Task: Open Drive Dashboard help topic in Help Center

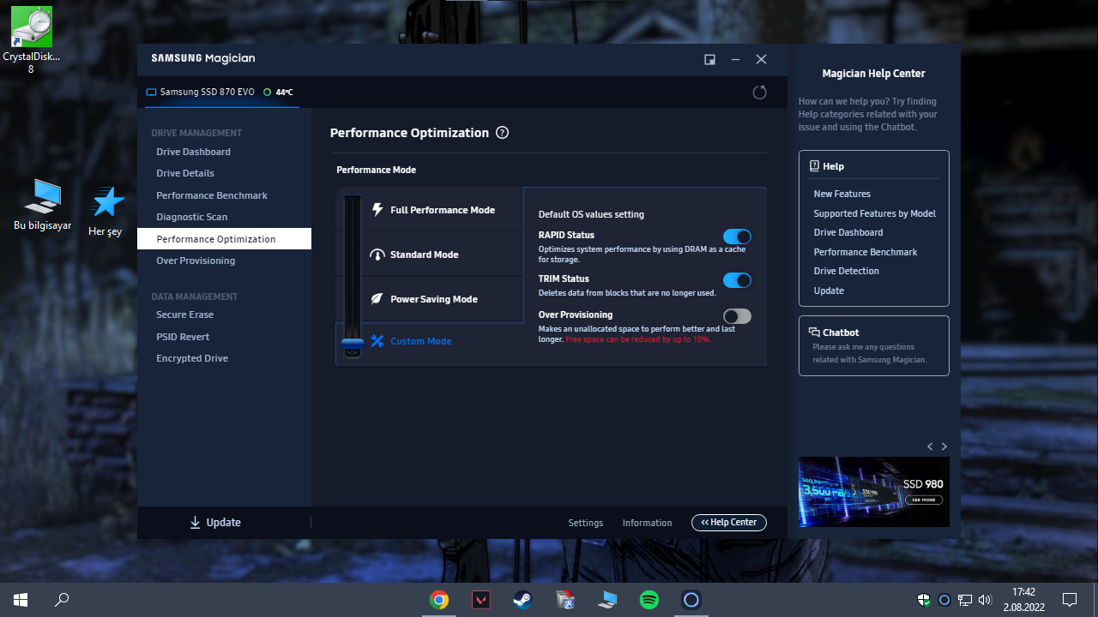Action: 848,232
